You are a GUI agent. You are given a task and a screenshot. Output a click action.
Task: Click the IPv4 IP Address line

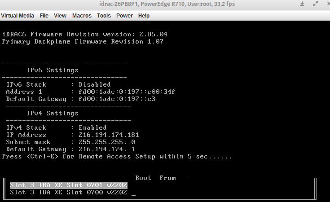click(72, 135)
